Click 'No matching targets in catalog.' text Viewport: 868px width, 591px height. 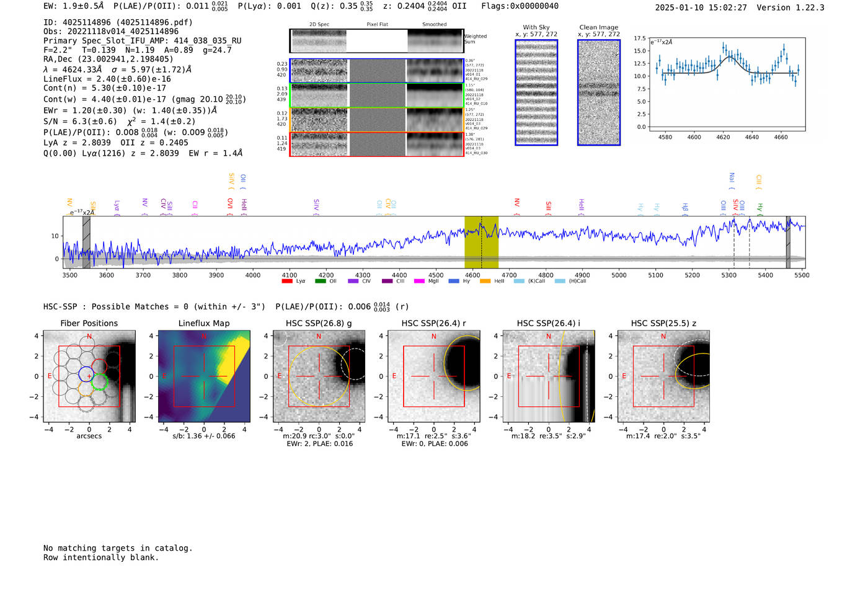pyautogui.click(x=118, y=548)
